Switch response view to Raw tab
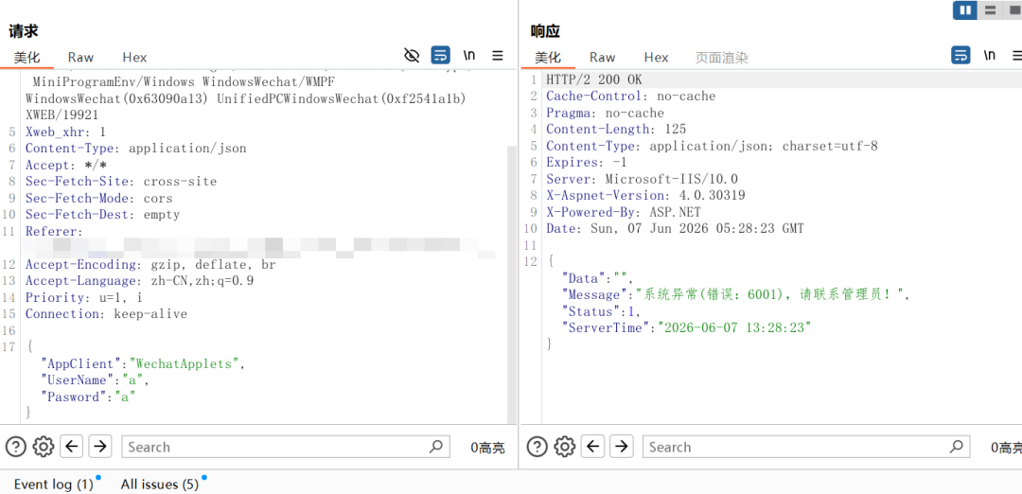The width and height of the screenshot is (1022, 494). (x=602, y=58)
